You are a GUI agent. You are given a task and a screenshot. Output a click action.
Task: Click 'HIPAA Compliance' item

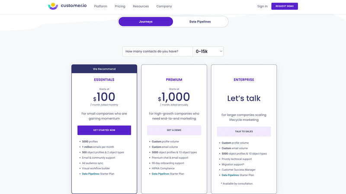pos(163,169)
